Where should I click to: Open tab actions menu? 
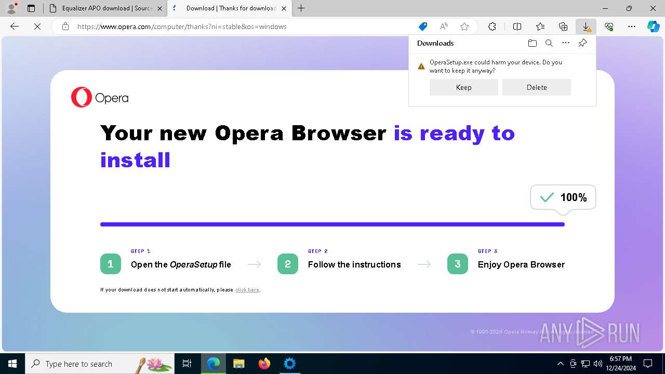(31, 8)
